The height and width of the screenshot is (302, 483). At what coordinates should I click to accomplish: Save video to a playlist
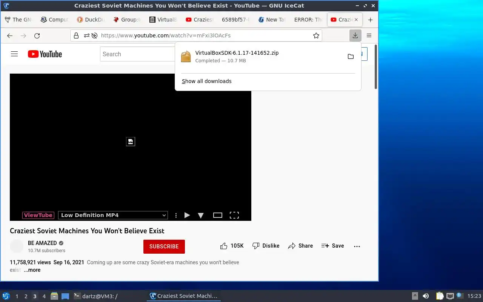[x=332, y=246]
